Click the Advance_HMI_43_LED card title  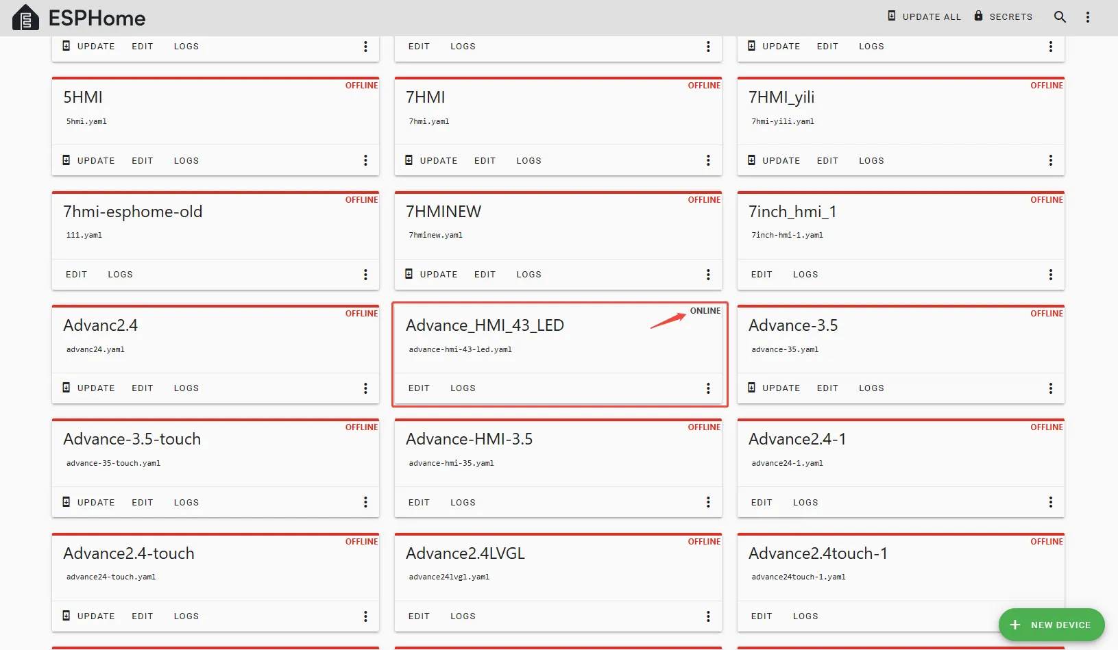[x=485, y=325]
